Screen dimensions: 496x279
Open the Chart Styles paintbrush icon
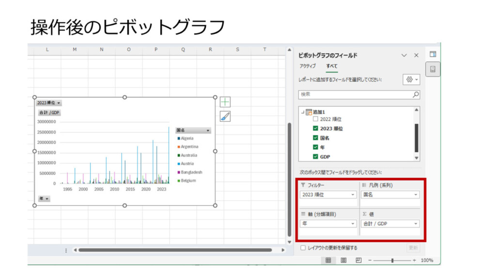(225, 116)
